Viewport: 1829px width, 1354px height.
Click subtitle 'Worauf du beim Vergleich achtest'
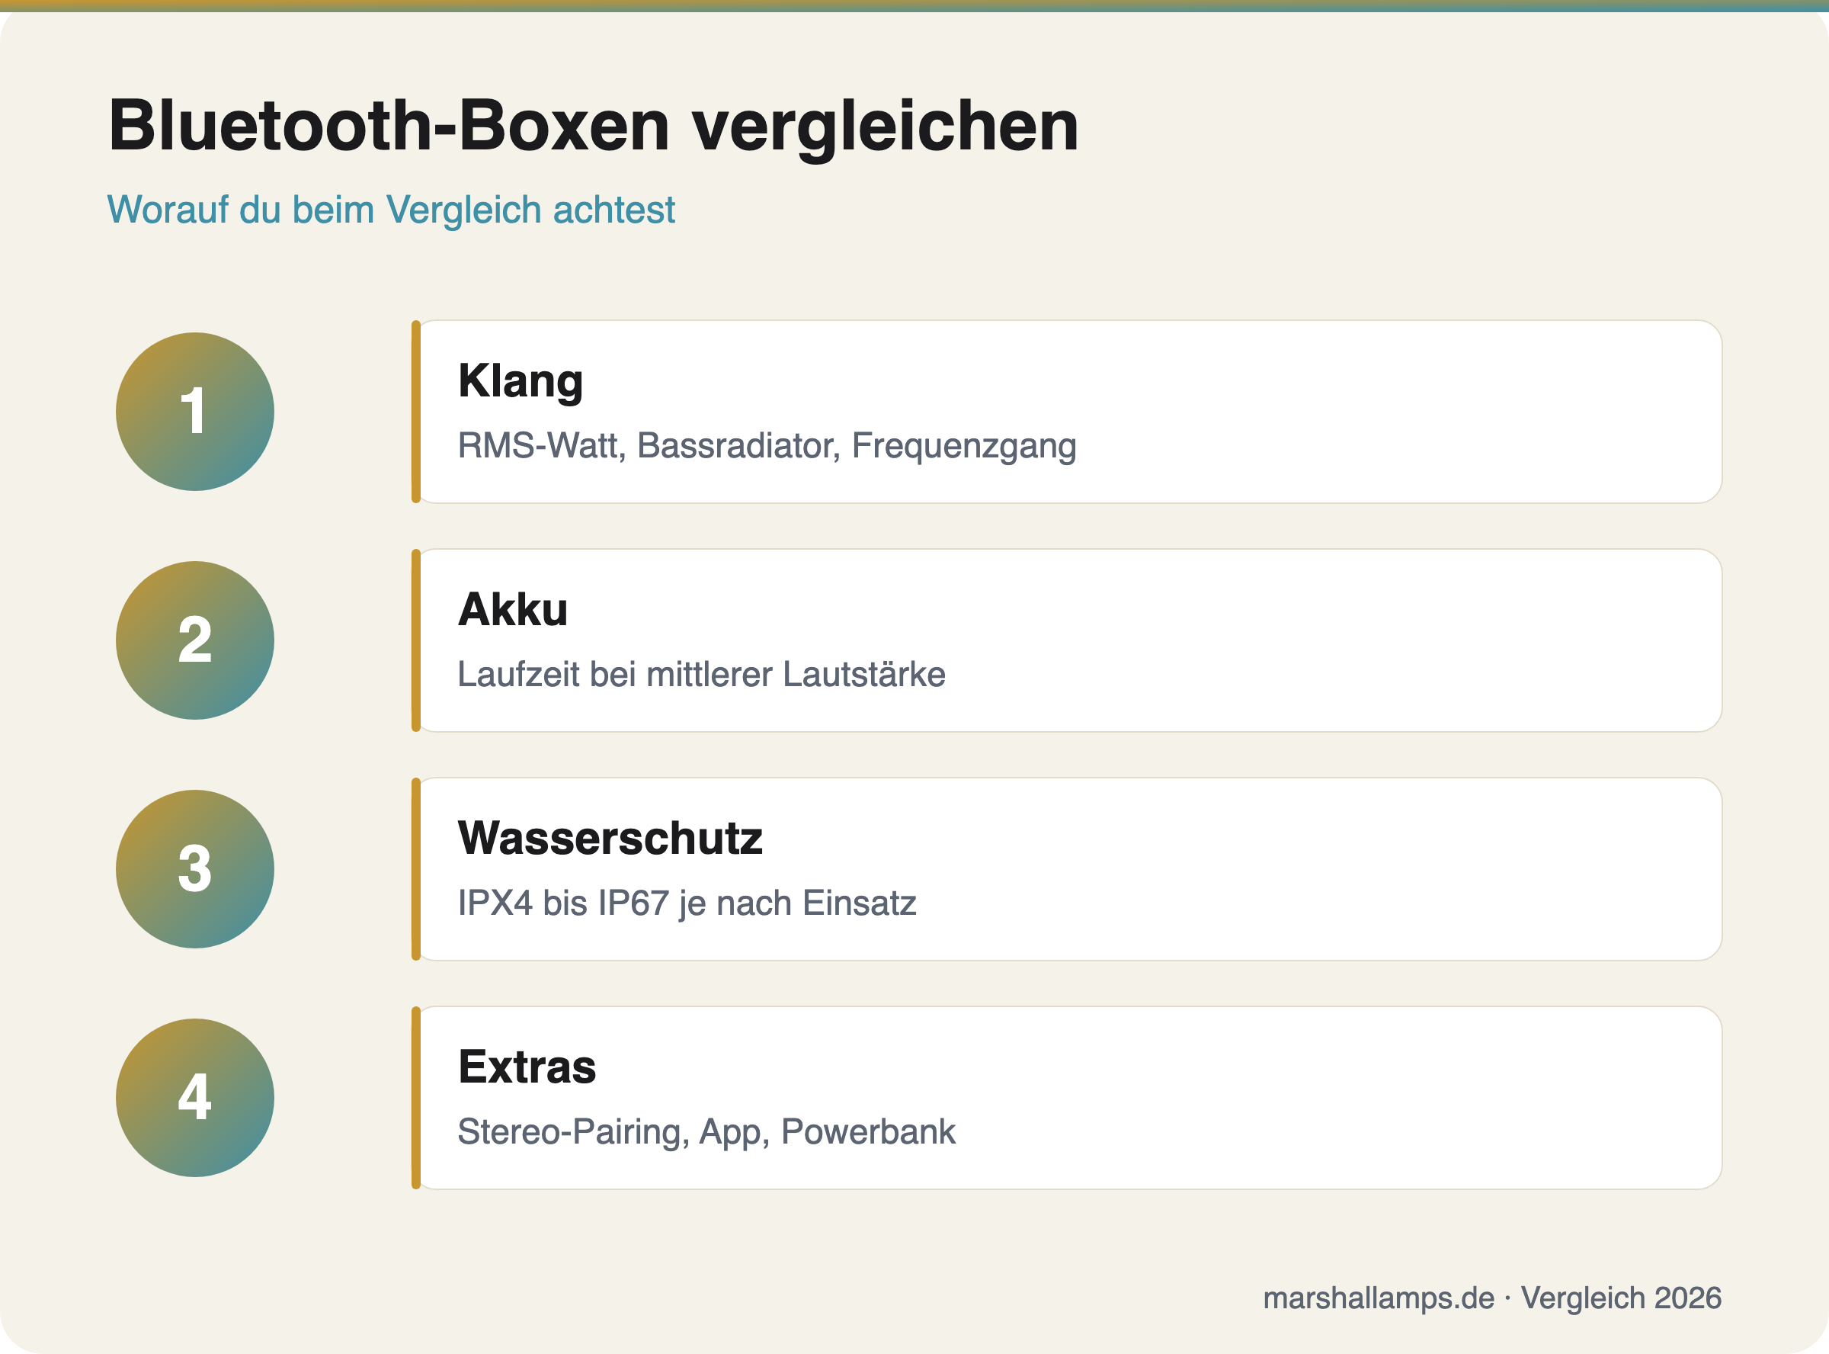(x=392, y=210)
